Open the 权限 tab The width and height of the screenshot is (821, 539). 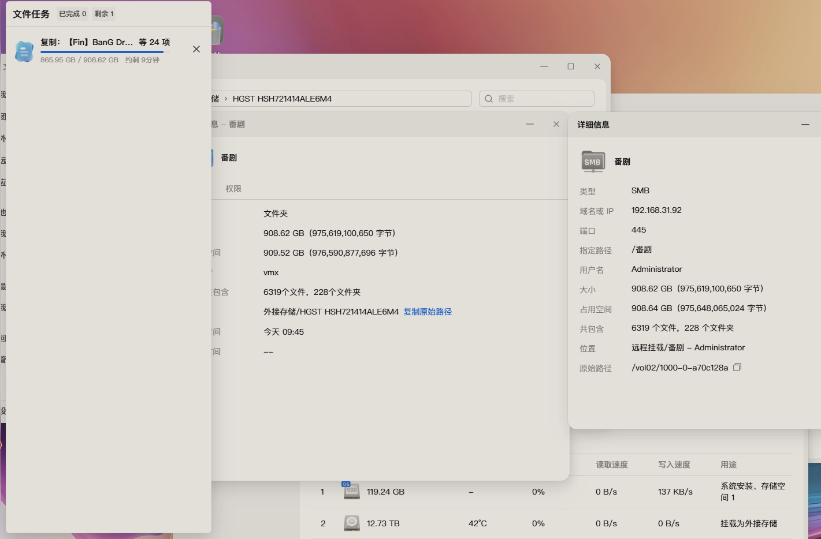click(x=233, y=189)
